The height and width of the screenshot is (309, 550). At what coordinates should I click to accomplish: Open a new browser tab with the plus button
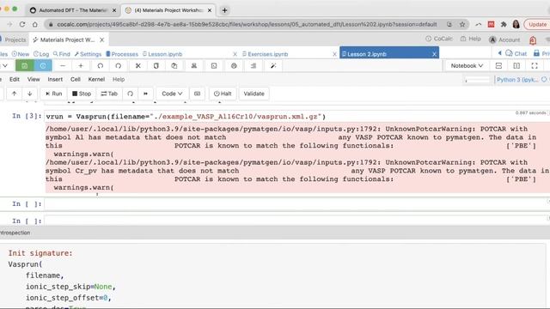(x=224, y=10)
